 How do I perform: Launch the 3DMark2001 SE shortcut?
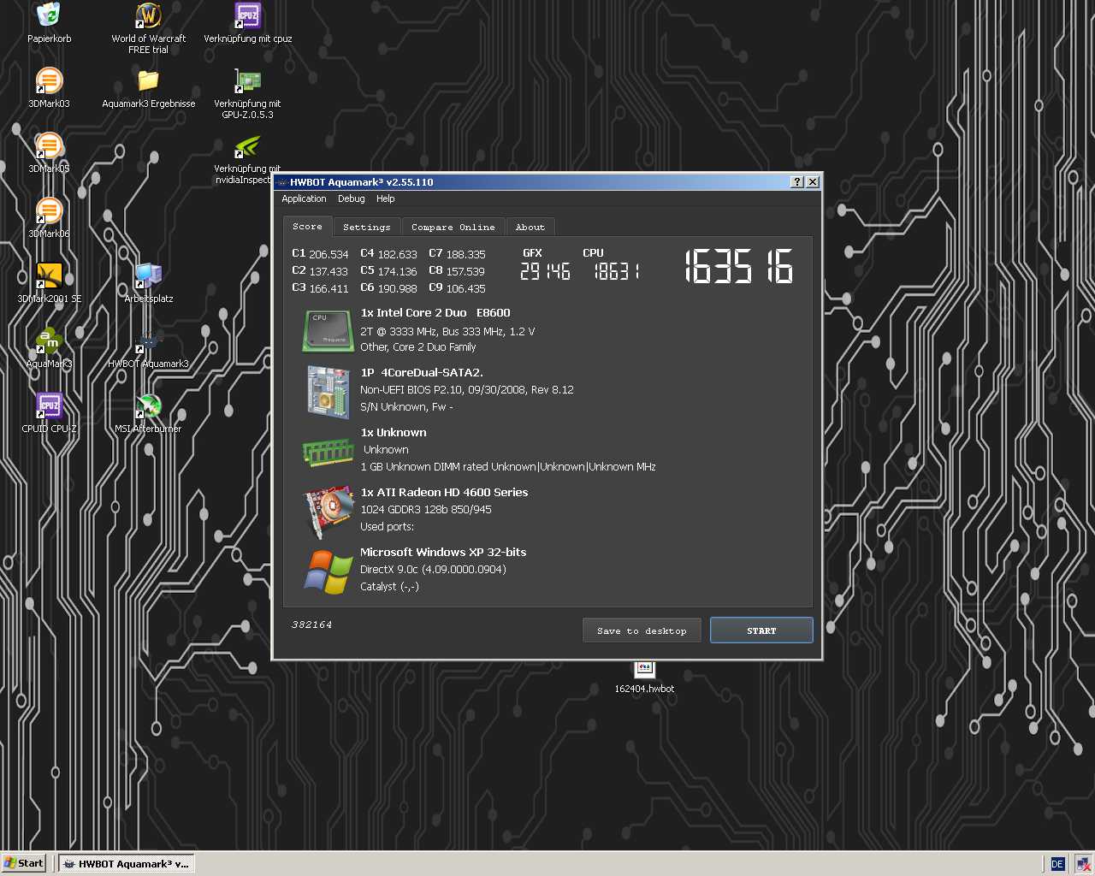(x=49, y=275)
